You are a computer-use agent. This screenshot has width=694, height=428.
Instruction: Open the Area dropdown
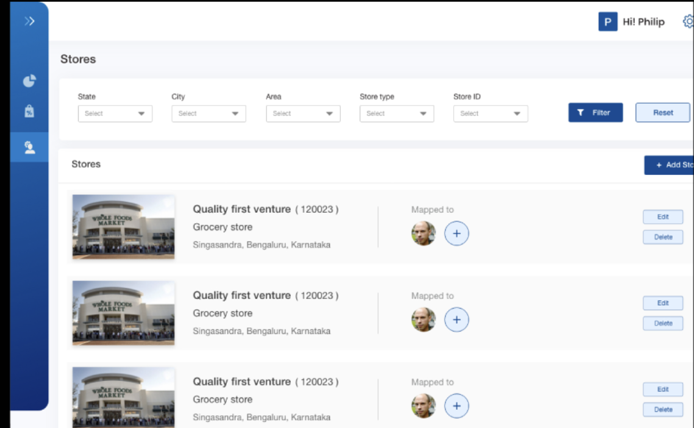coord(303,114)
